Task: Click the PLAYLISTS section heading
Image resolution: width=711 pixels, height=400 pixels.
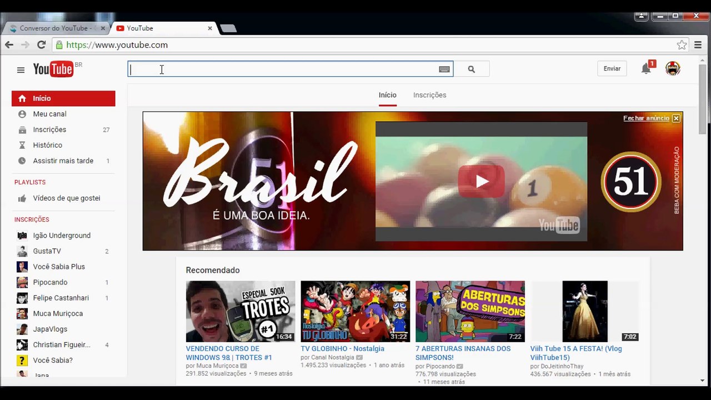Action: (30, 182)
